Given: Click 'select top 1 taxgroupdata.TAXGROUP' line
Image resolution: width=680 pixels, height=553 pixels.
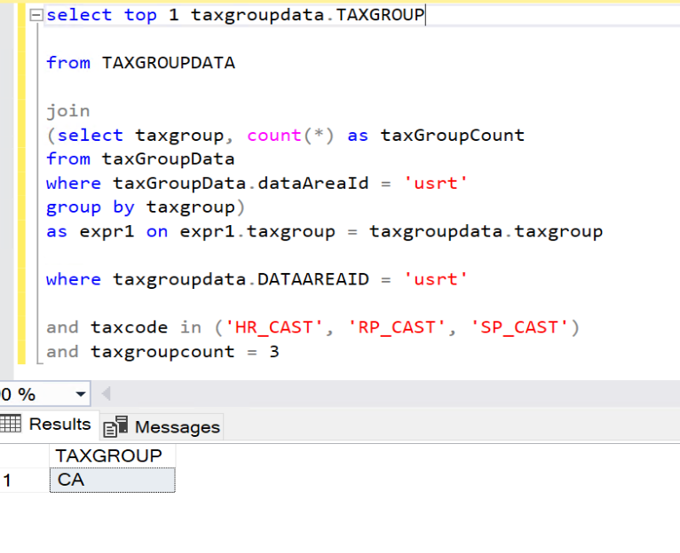Looking at the screenshot, I should [235, 15].
